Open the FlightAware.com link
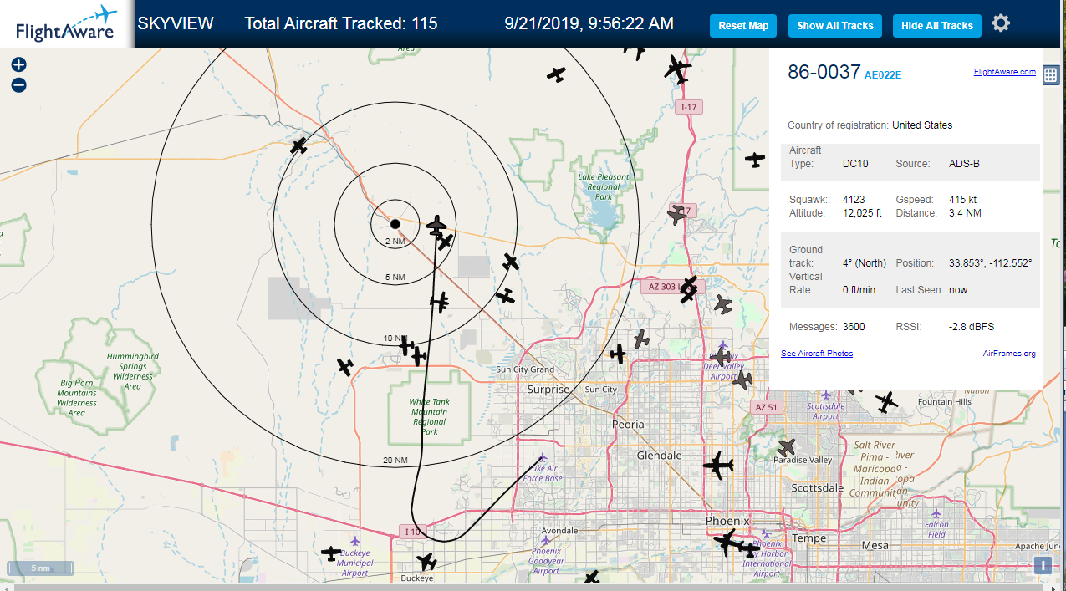This screenshot has height=591, width=1066. point(1004,72)
